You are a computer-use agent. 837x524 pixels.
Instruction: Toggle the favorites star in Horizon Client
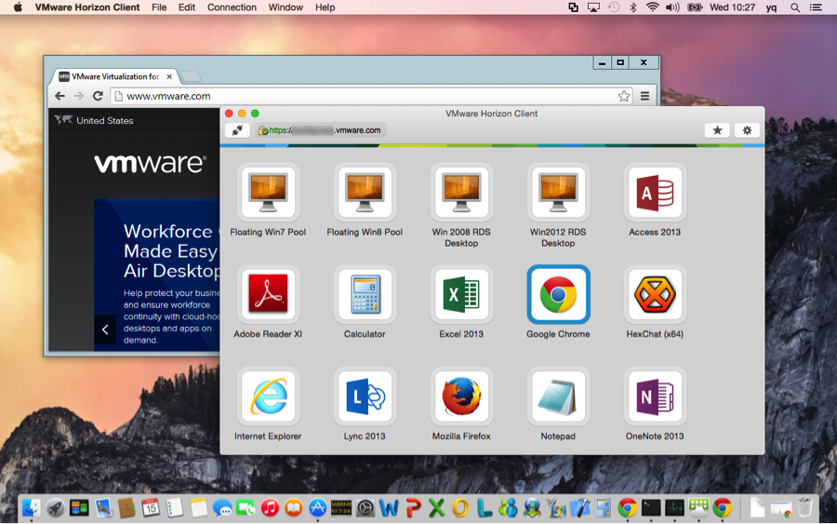[x=717, y=129]
